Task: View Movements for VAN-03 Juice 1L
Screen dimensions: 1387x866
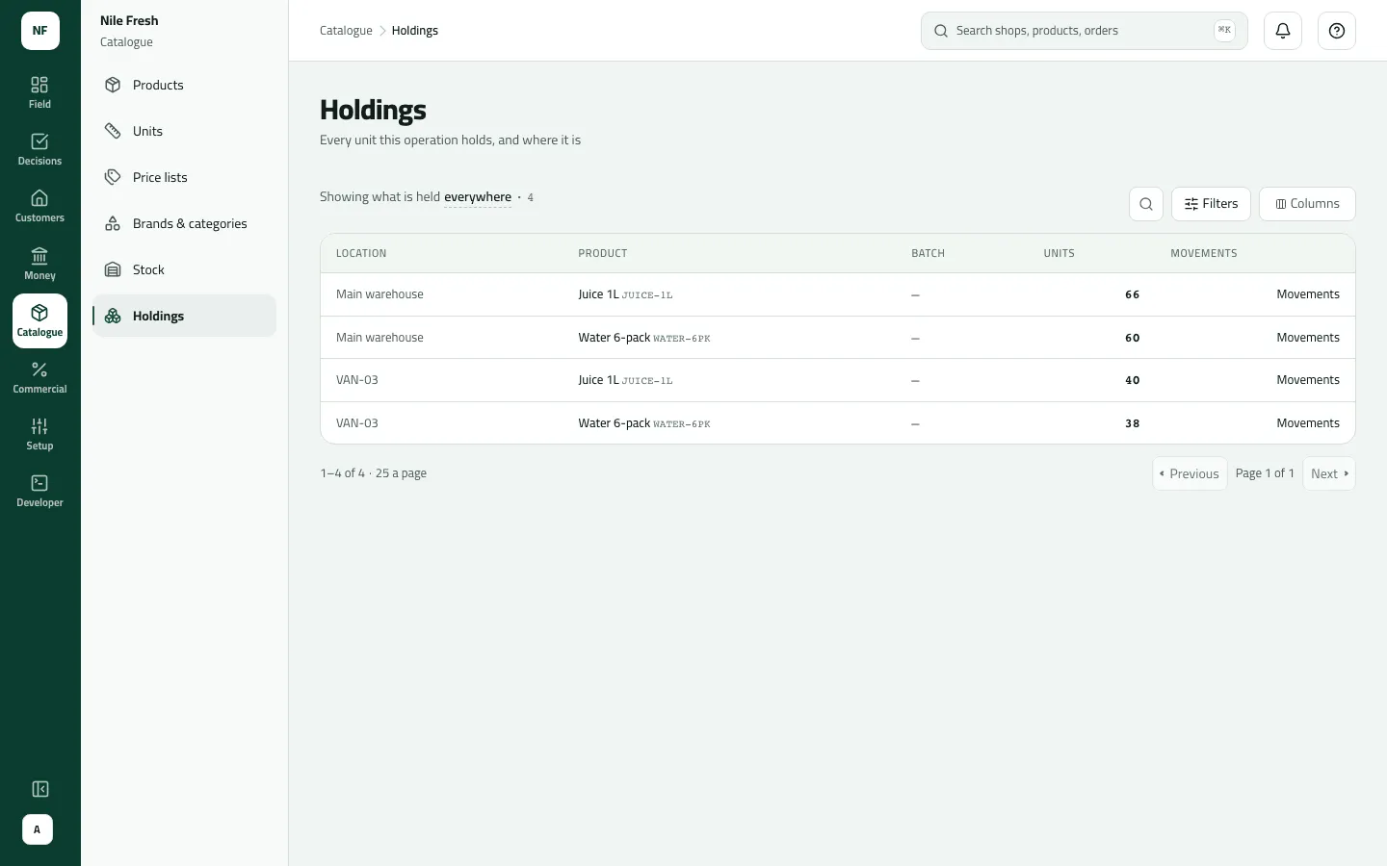Action: (1308, 380)
